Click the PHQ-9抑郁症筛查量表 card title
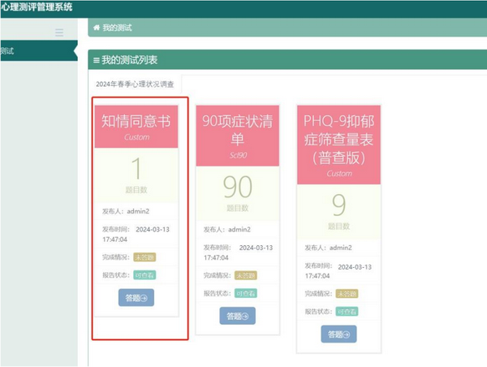Image resolution: width=487 pixels, height=367 pixels. pos(338,140)
